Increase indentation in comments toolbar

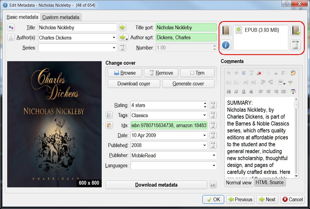(263, 82)
